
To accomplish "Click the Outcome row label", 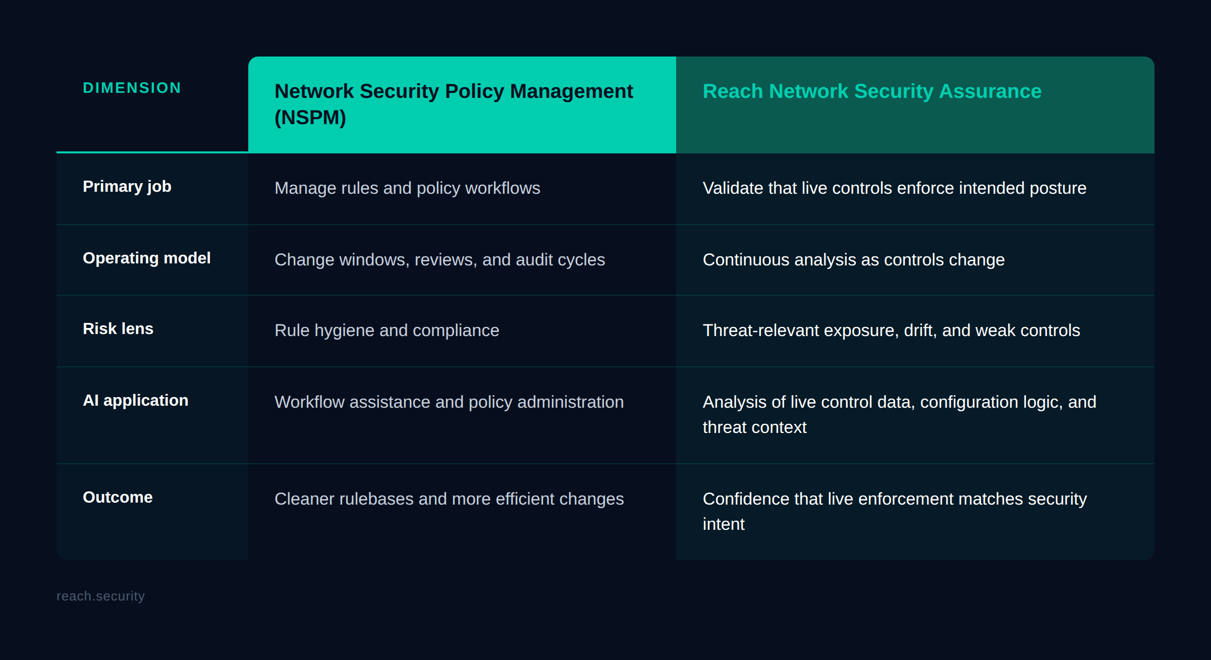I will pos(118,497).
